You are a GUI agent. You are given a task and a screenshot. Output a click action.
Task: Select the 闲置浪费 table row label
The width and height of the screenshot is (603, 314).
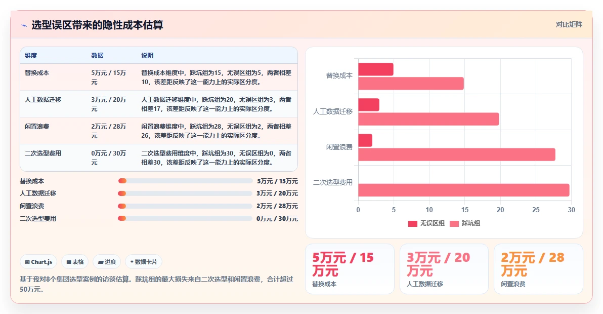[37, 127]
